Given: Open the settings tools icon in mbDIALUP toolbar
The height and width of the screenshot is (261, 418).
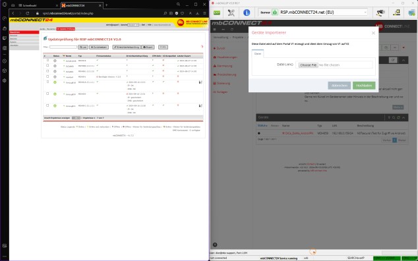Looking at the screenshot, I should pyautogui.click(x=231, y=13).
